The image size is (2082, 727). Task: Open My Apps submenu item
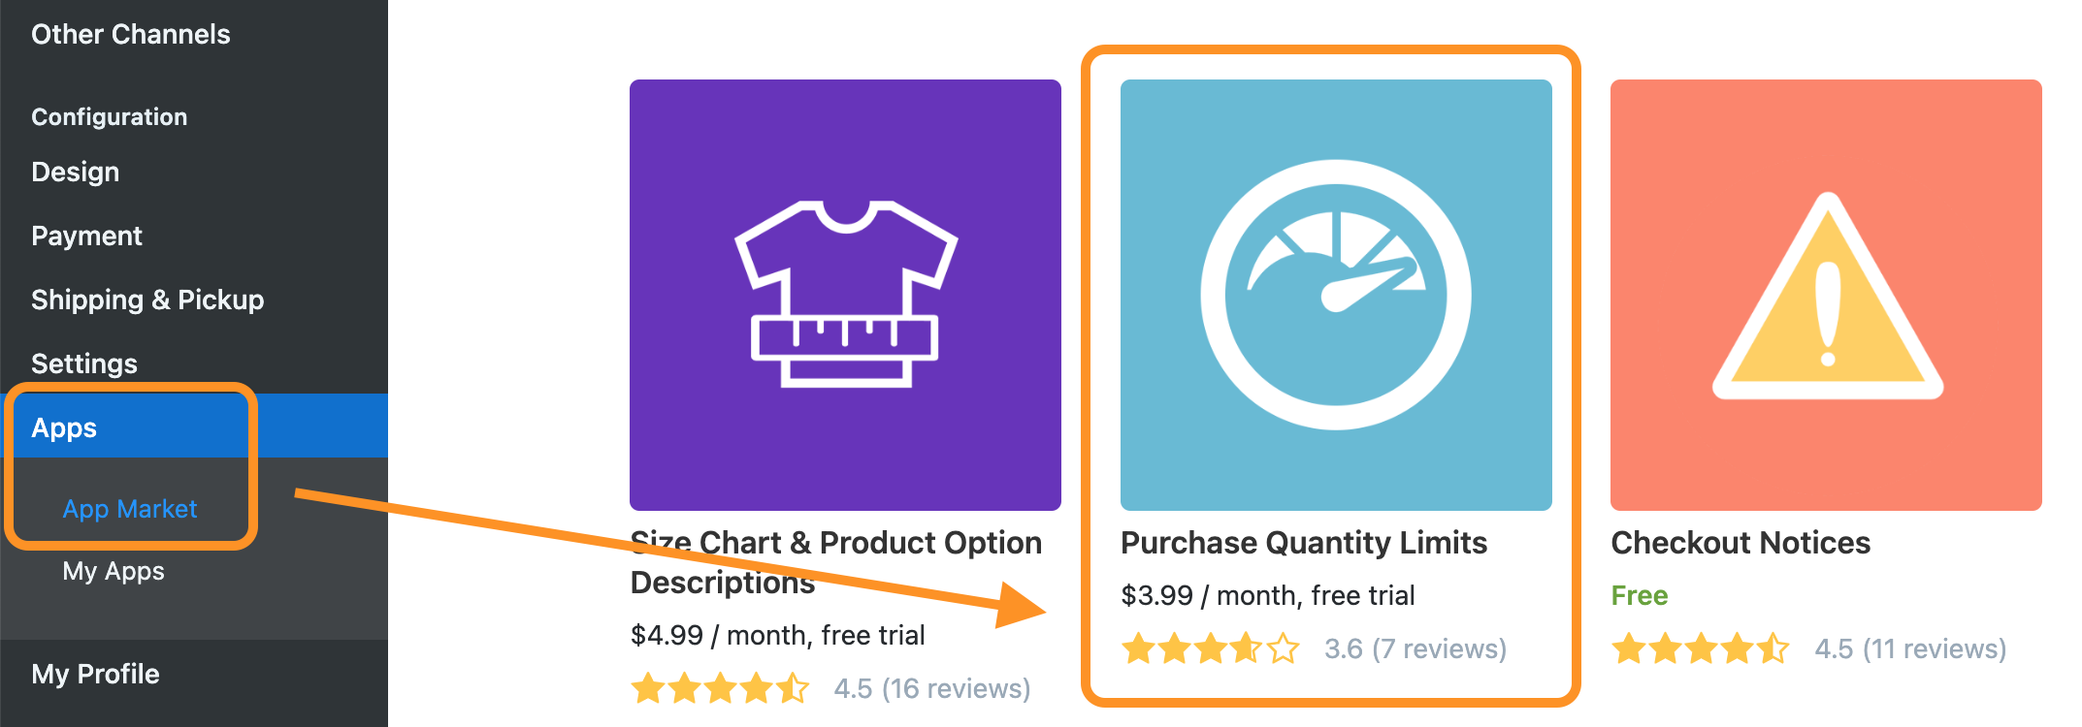click(114, 571)
